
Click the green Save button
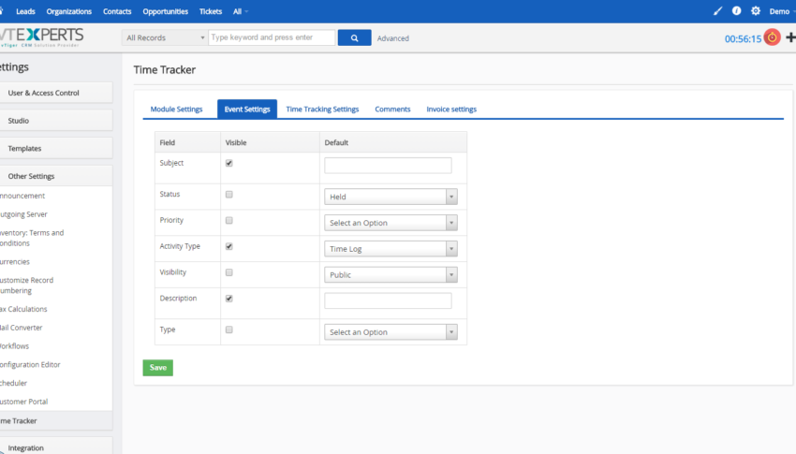point(158,368)
